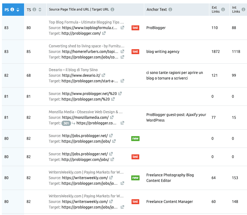Image resolution: width=247 pixels, height=215 pixels.
Task: Open monzillamedia.com source external icon
Action: coord(112,117)
